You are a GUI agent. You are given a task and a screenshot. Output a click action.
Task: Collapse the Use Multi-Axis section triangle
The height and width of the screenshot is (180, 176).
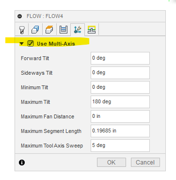(22, 44)
